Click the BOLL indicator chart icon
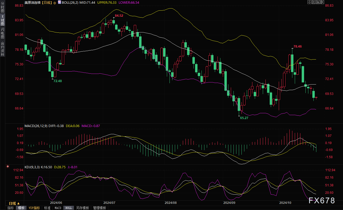This screenshot has height=210, width=343. coord(59,3)
